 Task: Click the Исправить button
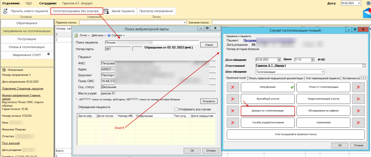pyautogui.click(x=209, y=102)
